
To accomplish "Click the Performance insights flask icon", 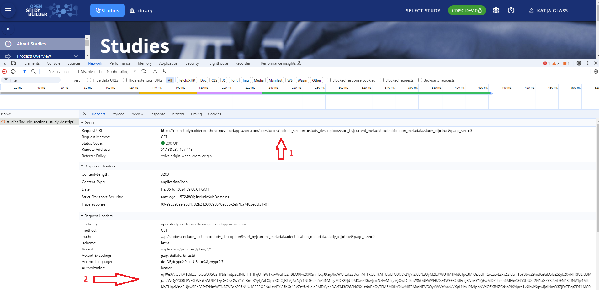I will [299, 63].
